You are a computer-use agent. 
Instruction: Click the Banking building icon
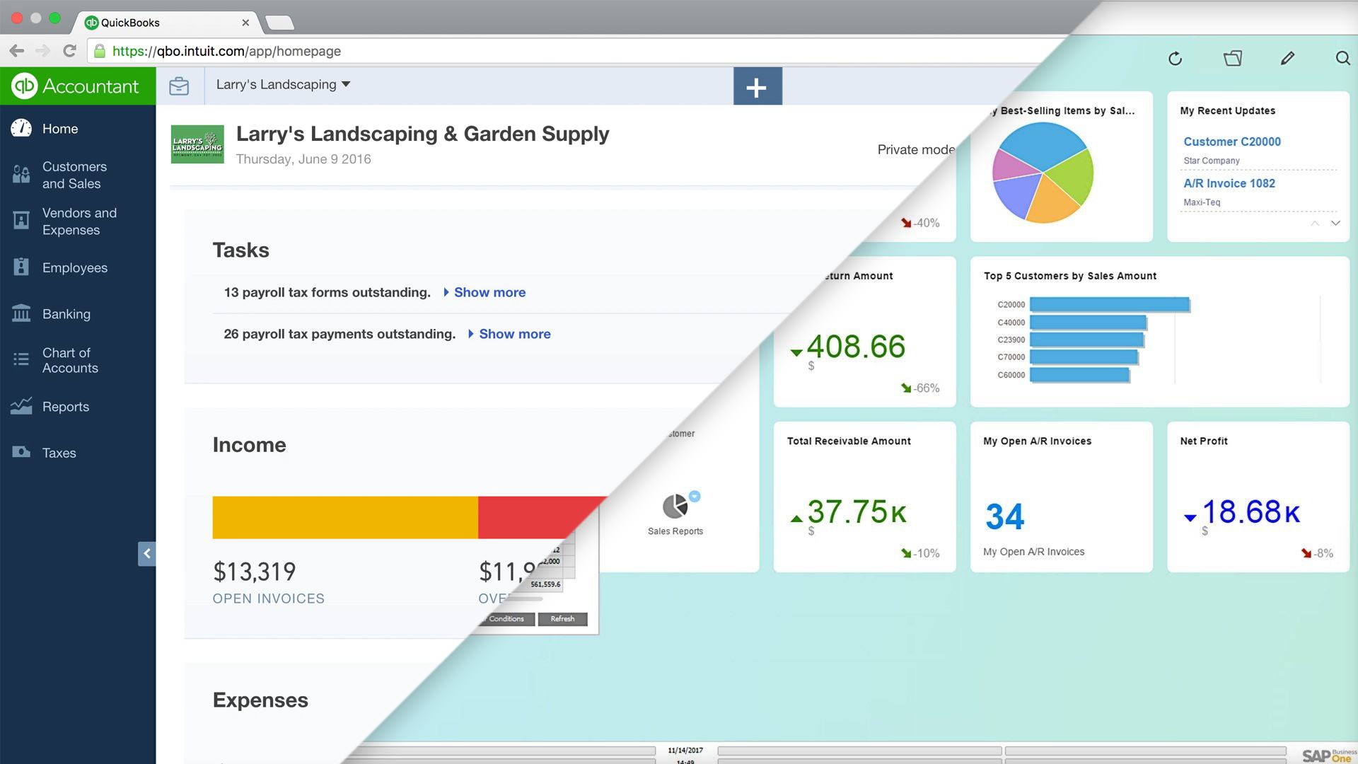(x=21, y=313)
